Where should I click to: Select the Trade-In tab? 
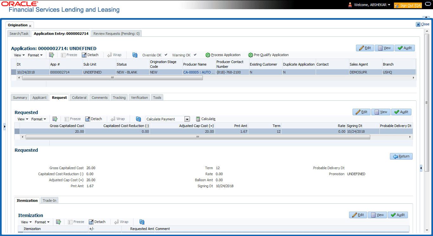[x=49, y=201]
